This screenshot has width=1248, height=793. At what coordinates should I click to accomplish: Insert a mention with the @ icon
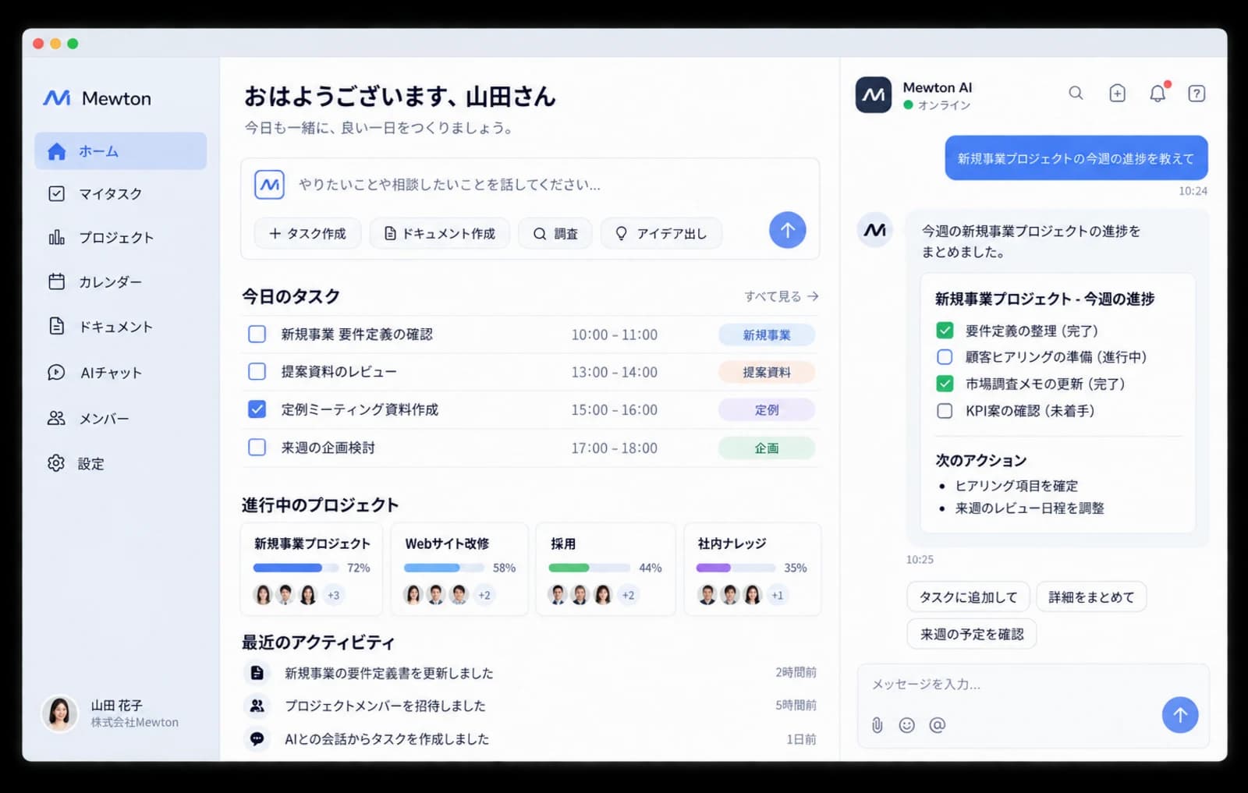tap(937, 725)
